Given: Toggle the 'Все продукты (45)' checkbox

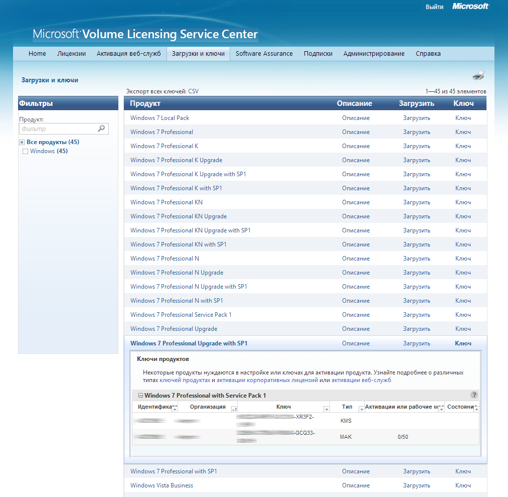Looking at the screenshot, I should point(22,142).
